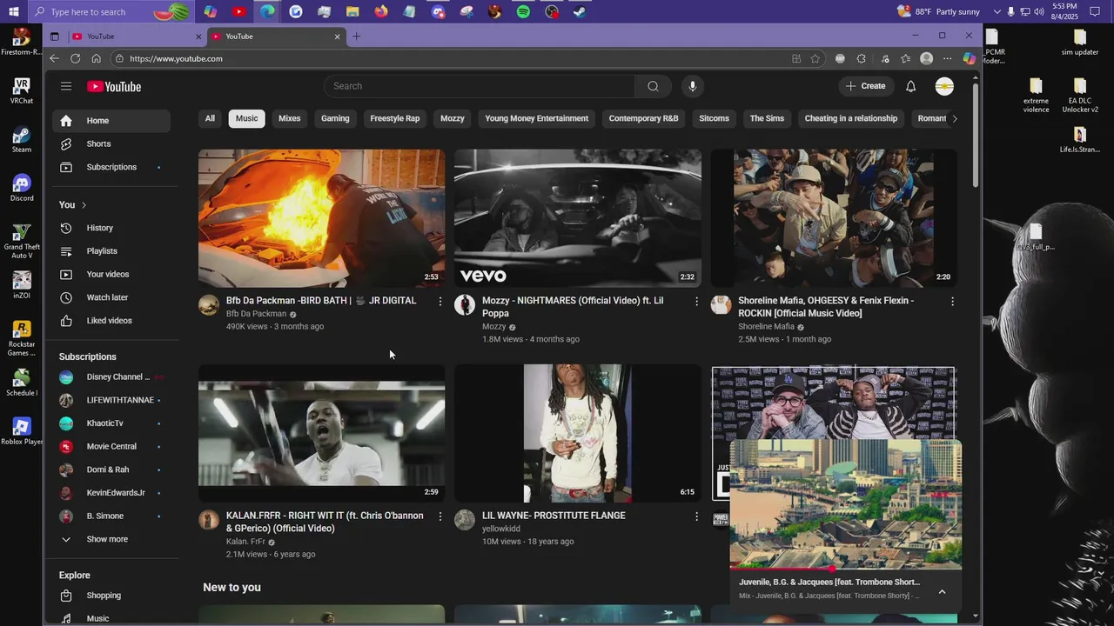Start voice search with the microphone

pos(693,86)
